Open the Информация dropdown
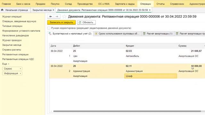The image size is (205, 115). 12,73
